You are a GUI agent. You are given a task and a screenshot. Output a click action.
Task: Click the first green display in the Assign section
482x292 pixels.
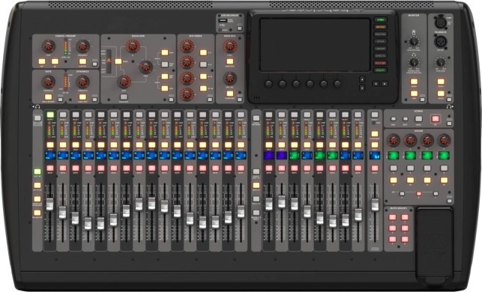click(393, 156)
